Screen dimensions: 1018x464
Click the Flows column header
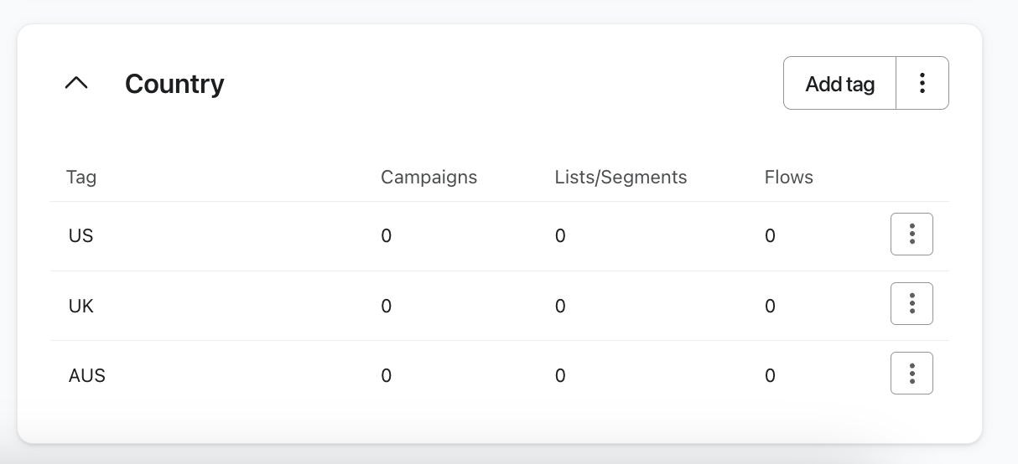[x=788, y=178]
